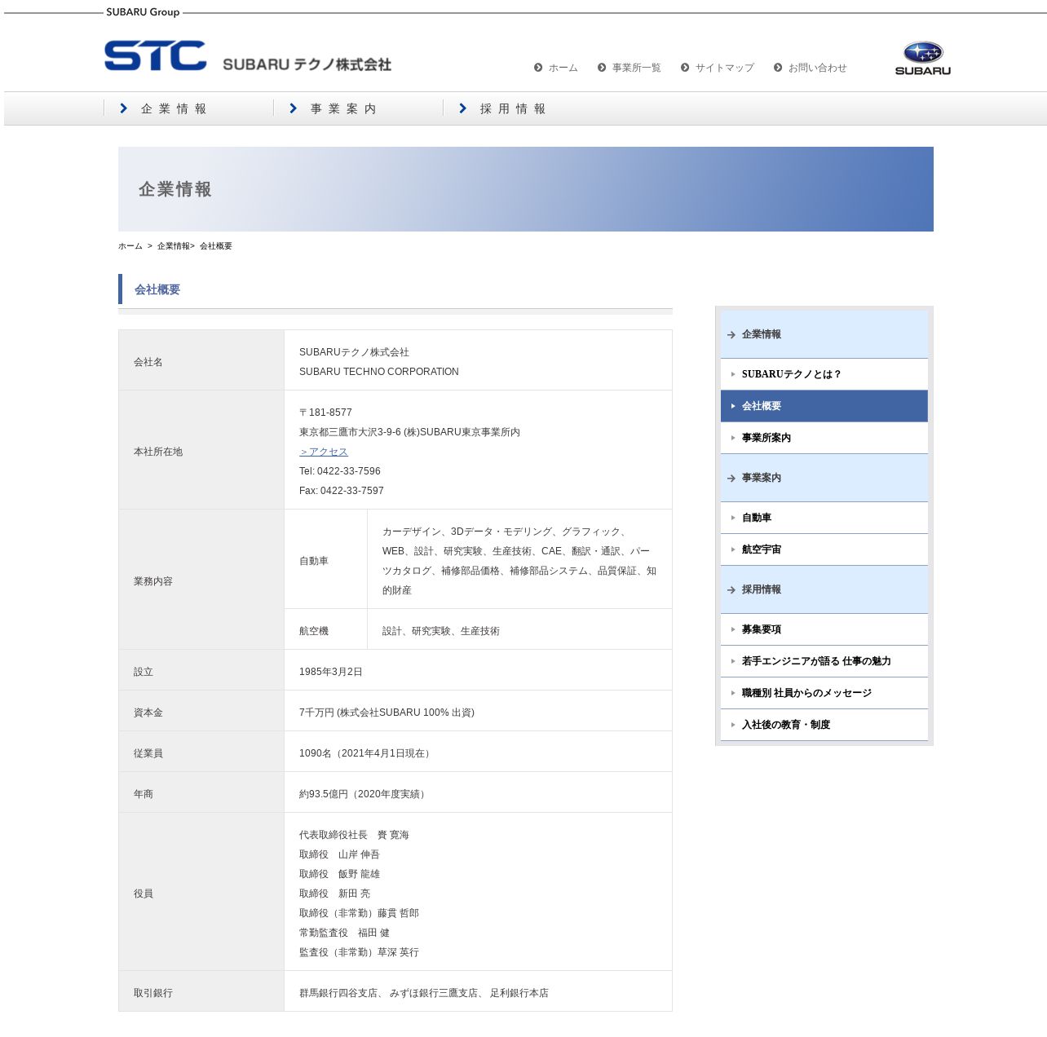Select 事業案内 sidebar section header
The image size is (1047, 1037).
(x=824, y=478)
